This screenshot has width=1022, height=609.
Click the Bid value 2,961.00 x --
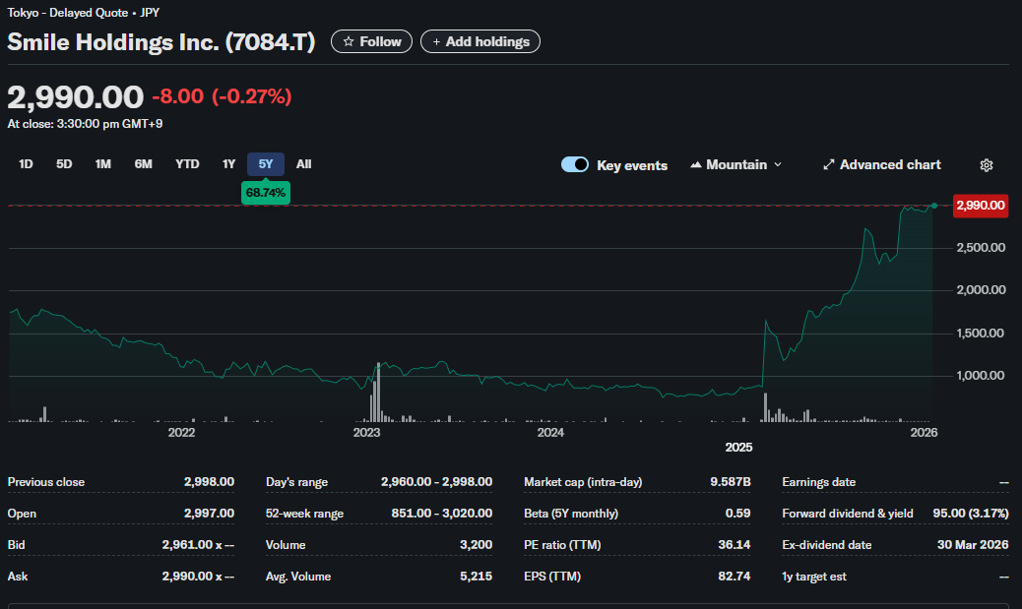tap(198, 544)
